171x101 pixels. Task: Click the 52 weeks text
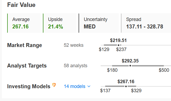(74, 45)
